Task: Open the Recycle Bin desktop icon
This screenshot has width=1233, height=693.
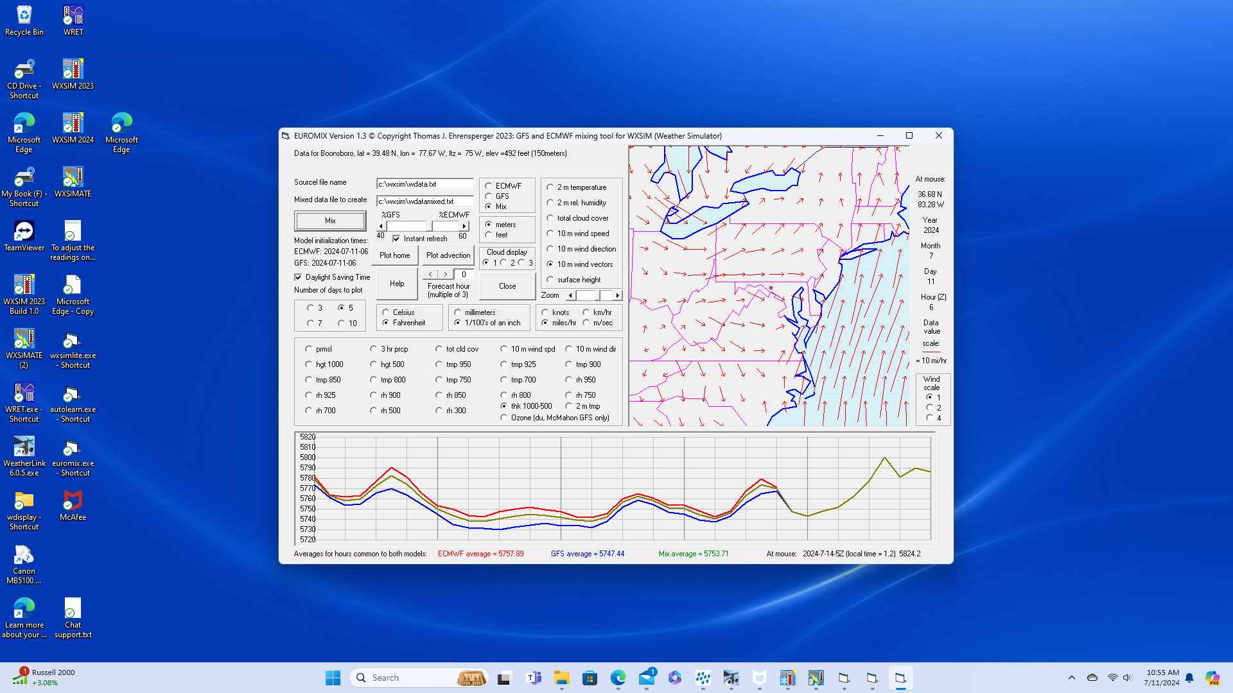Action: pyautogui.click(x=24, y=21)
